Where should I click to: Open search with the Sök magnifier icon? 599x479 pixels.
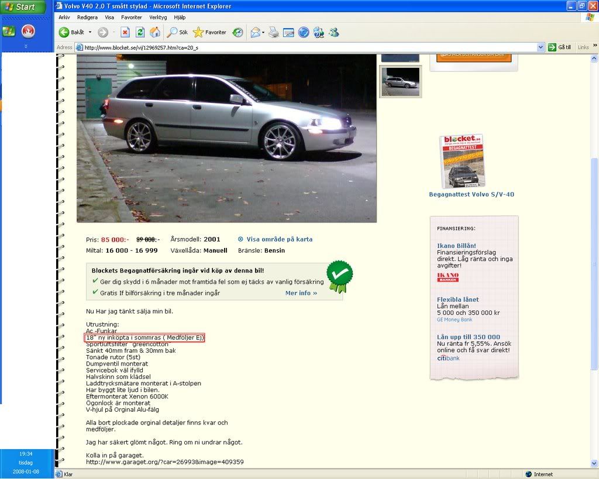174,32
